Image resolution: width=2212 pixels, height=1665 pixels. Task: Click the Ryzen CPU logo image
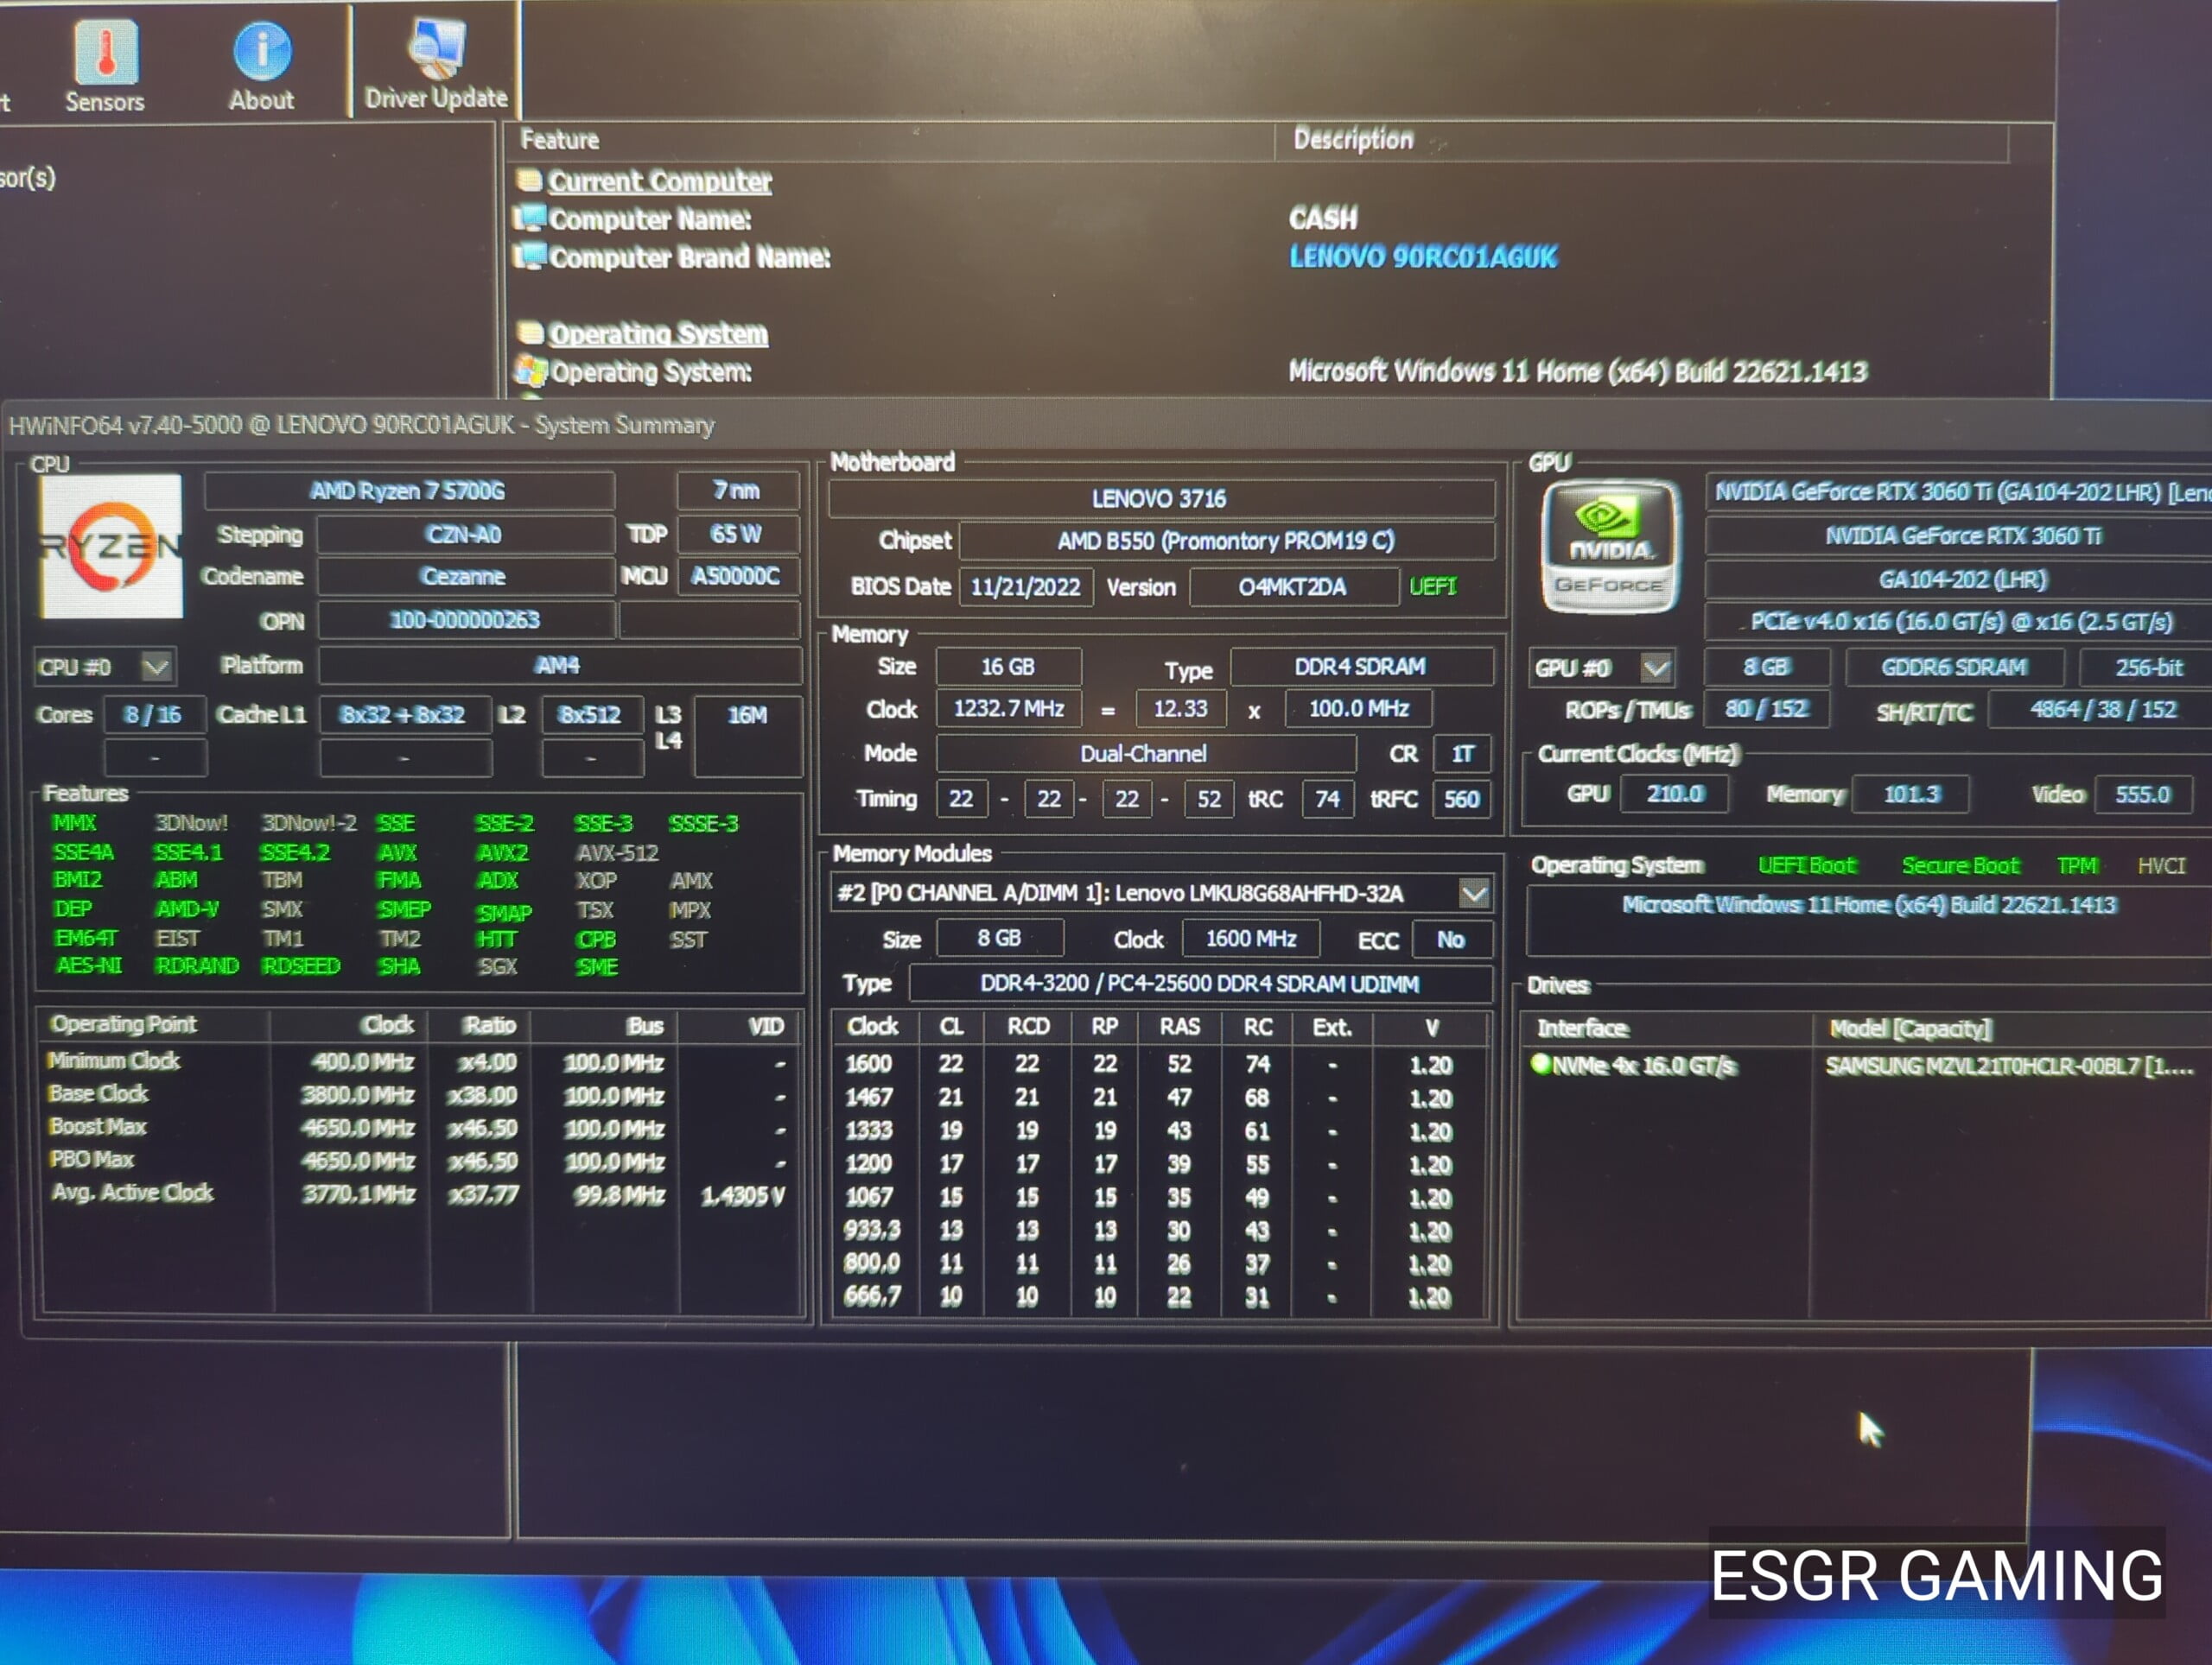[111, 546]
